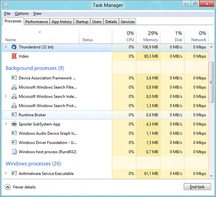Select the Windows processes (26) group header
Image resolution: width=216 pixels, height=197 pixels.
33,164
